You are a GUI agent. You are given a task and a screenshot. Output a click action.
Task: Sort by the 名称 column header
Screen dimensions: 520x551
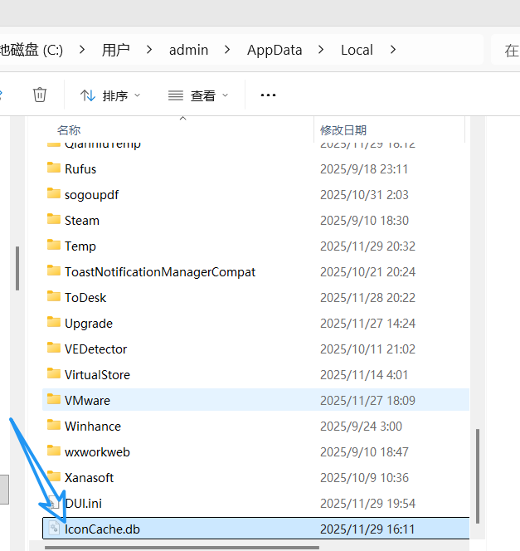tap(69, 130)
